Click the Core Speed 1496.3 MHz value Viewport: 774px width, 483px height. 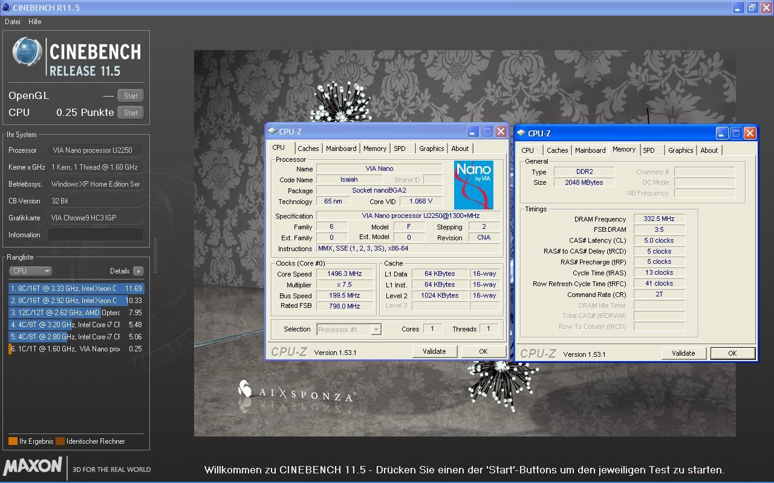click(345, 274)
